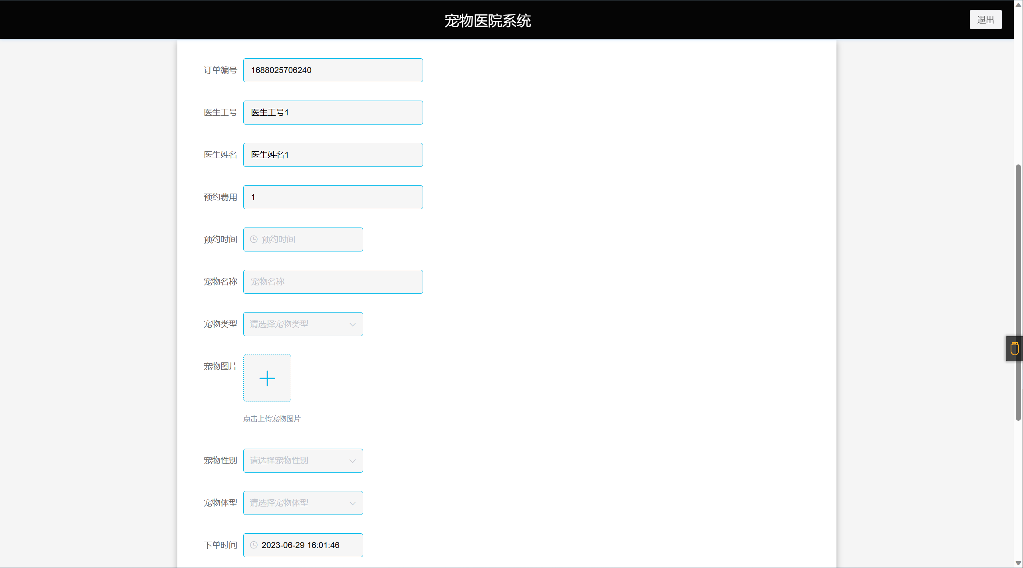Click the plus icon to upload pet image
1023x568 pixels.
coord(267,378)
